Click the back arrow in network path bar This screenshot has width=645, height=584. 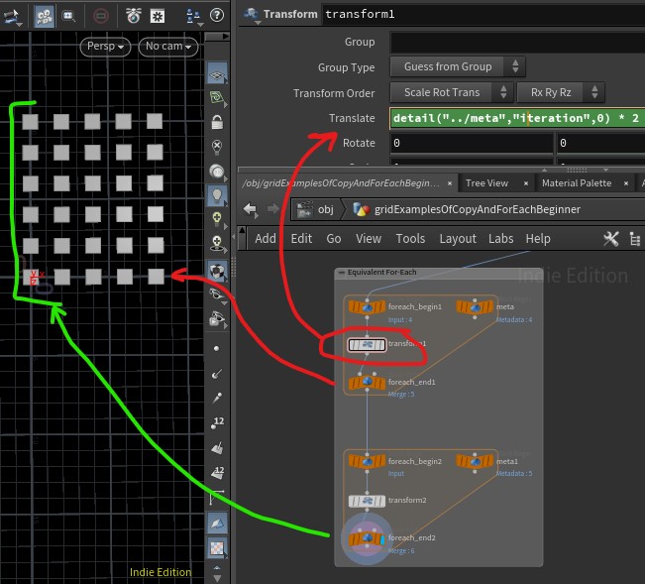pyautogui.click(x=251, y=209)
